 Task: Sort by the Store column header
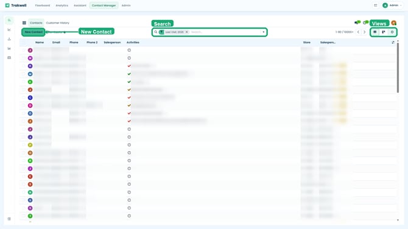(307, 43)
